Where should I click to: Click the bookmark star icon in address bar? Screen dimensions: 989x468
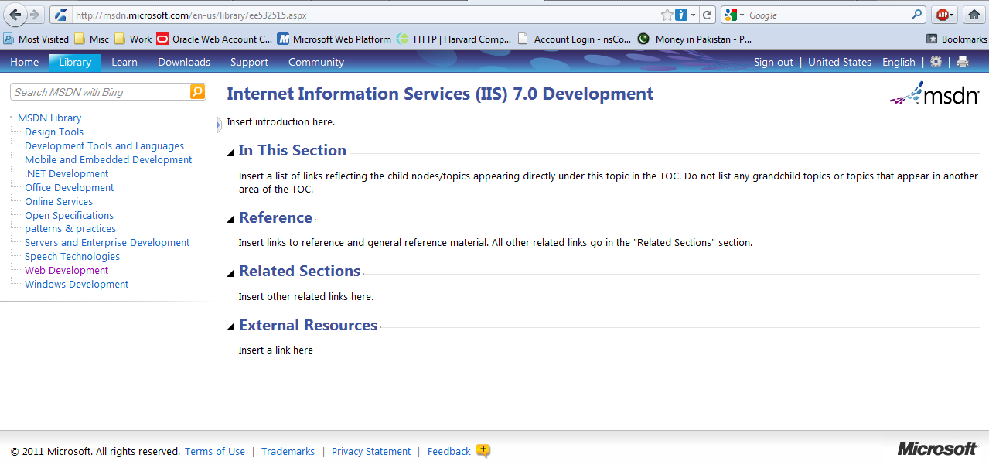pyautogui.click(x=667, y=15)
